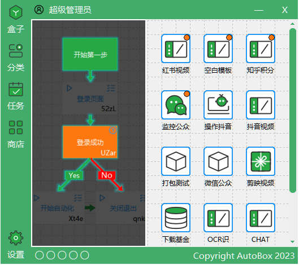Click the orange badge on 监控公众
This screenshot has width=299, height=265.
(187, 94)
